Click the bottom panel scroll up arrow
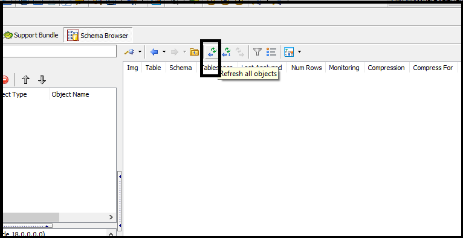 [111, 234]
